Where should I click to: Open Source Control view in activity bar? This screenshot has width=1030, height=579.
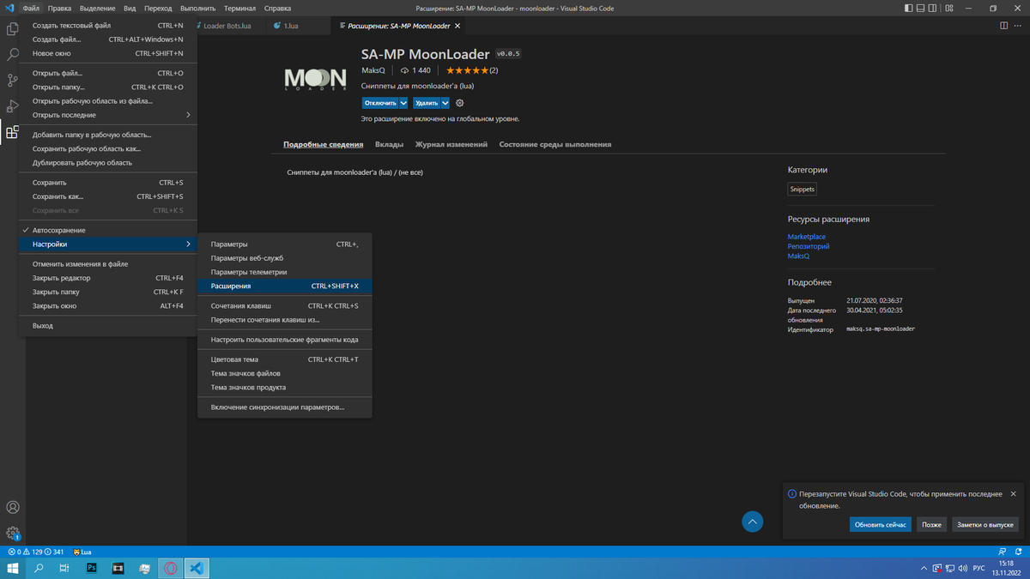12,81
